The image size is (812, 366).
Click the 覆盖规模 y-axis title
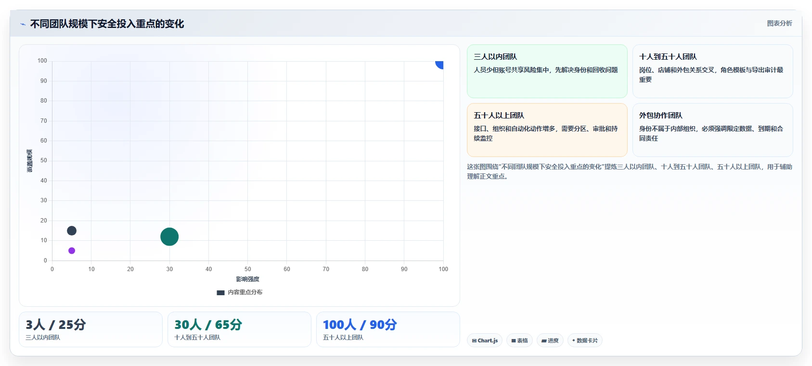(x=30, y=161)
